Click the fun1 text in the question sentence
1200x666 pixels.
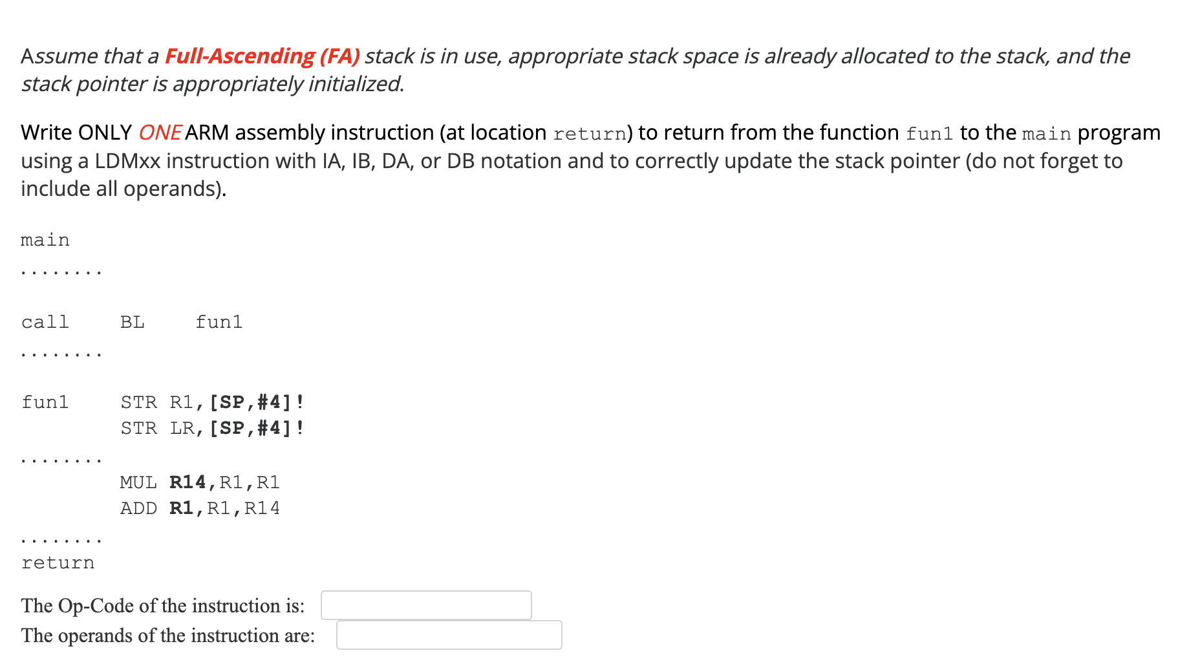(930, 133)
